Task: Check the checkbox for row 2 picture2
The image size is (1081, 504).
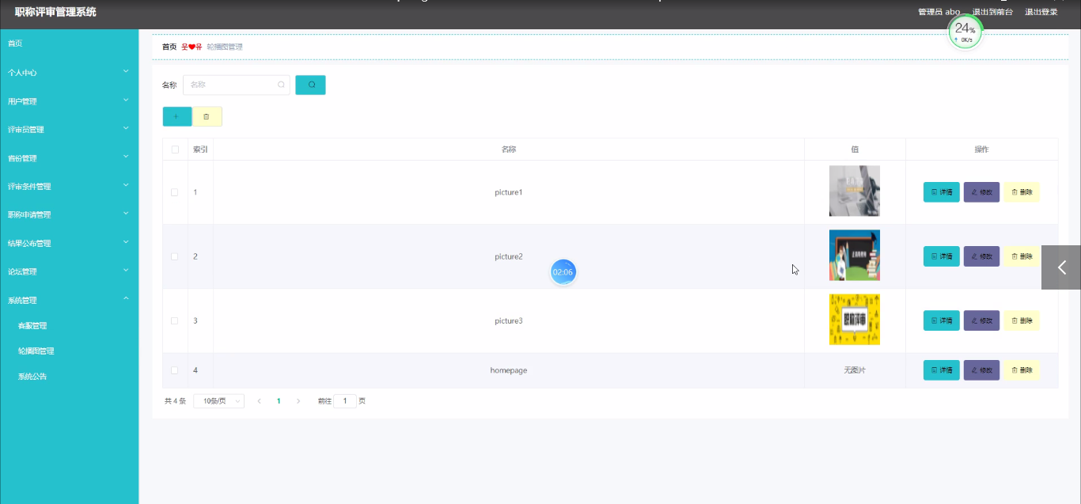Action: click(x=175, y=256)
